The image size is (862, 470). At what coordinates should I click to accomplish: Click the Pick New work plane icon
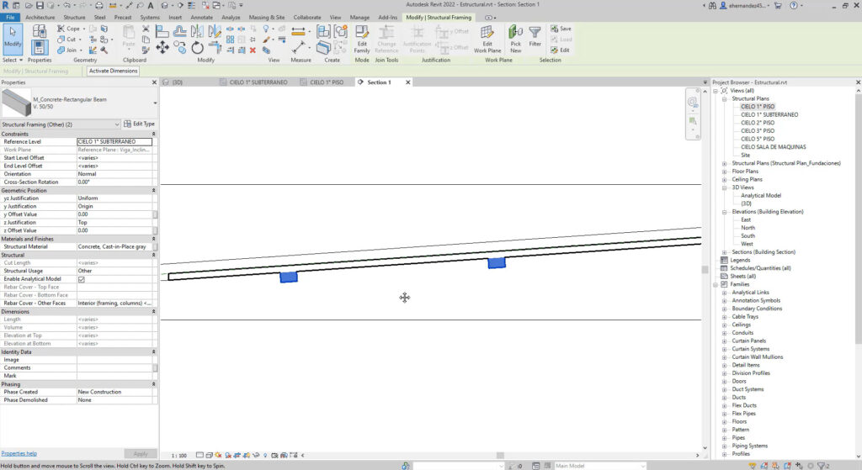point(515,38)
